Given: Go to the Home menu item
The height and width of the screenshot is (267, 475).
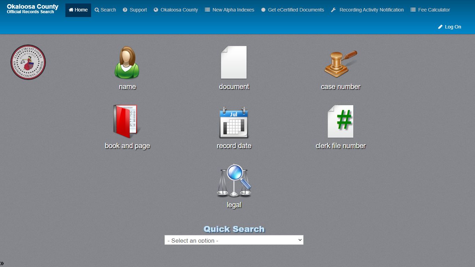Looking at the screenshot, I should point(78,10).
